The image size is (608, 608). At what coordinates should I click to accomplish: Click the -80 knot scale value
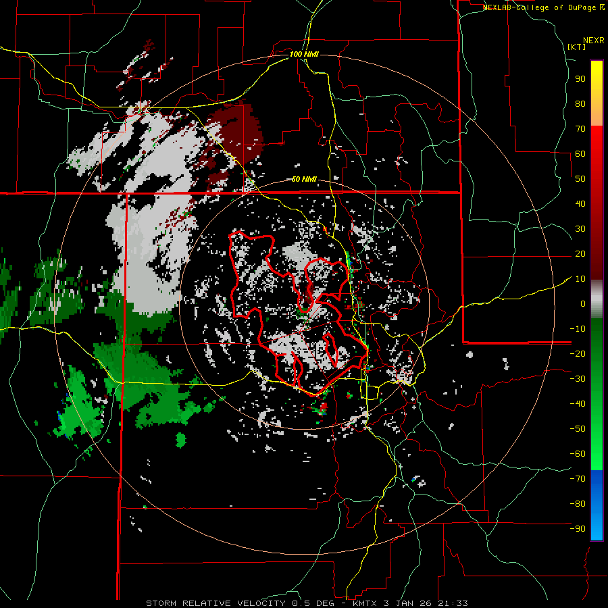click(x=578, y=504)
